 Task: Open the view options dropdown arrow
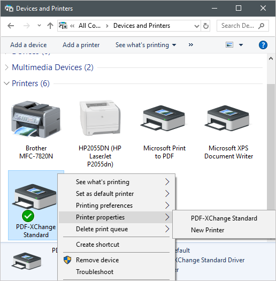click(241, 45)
